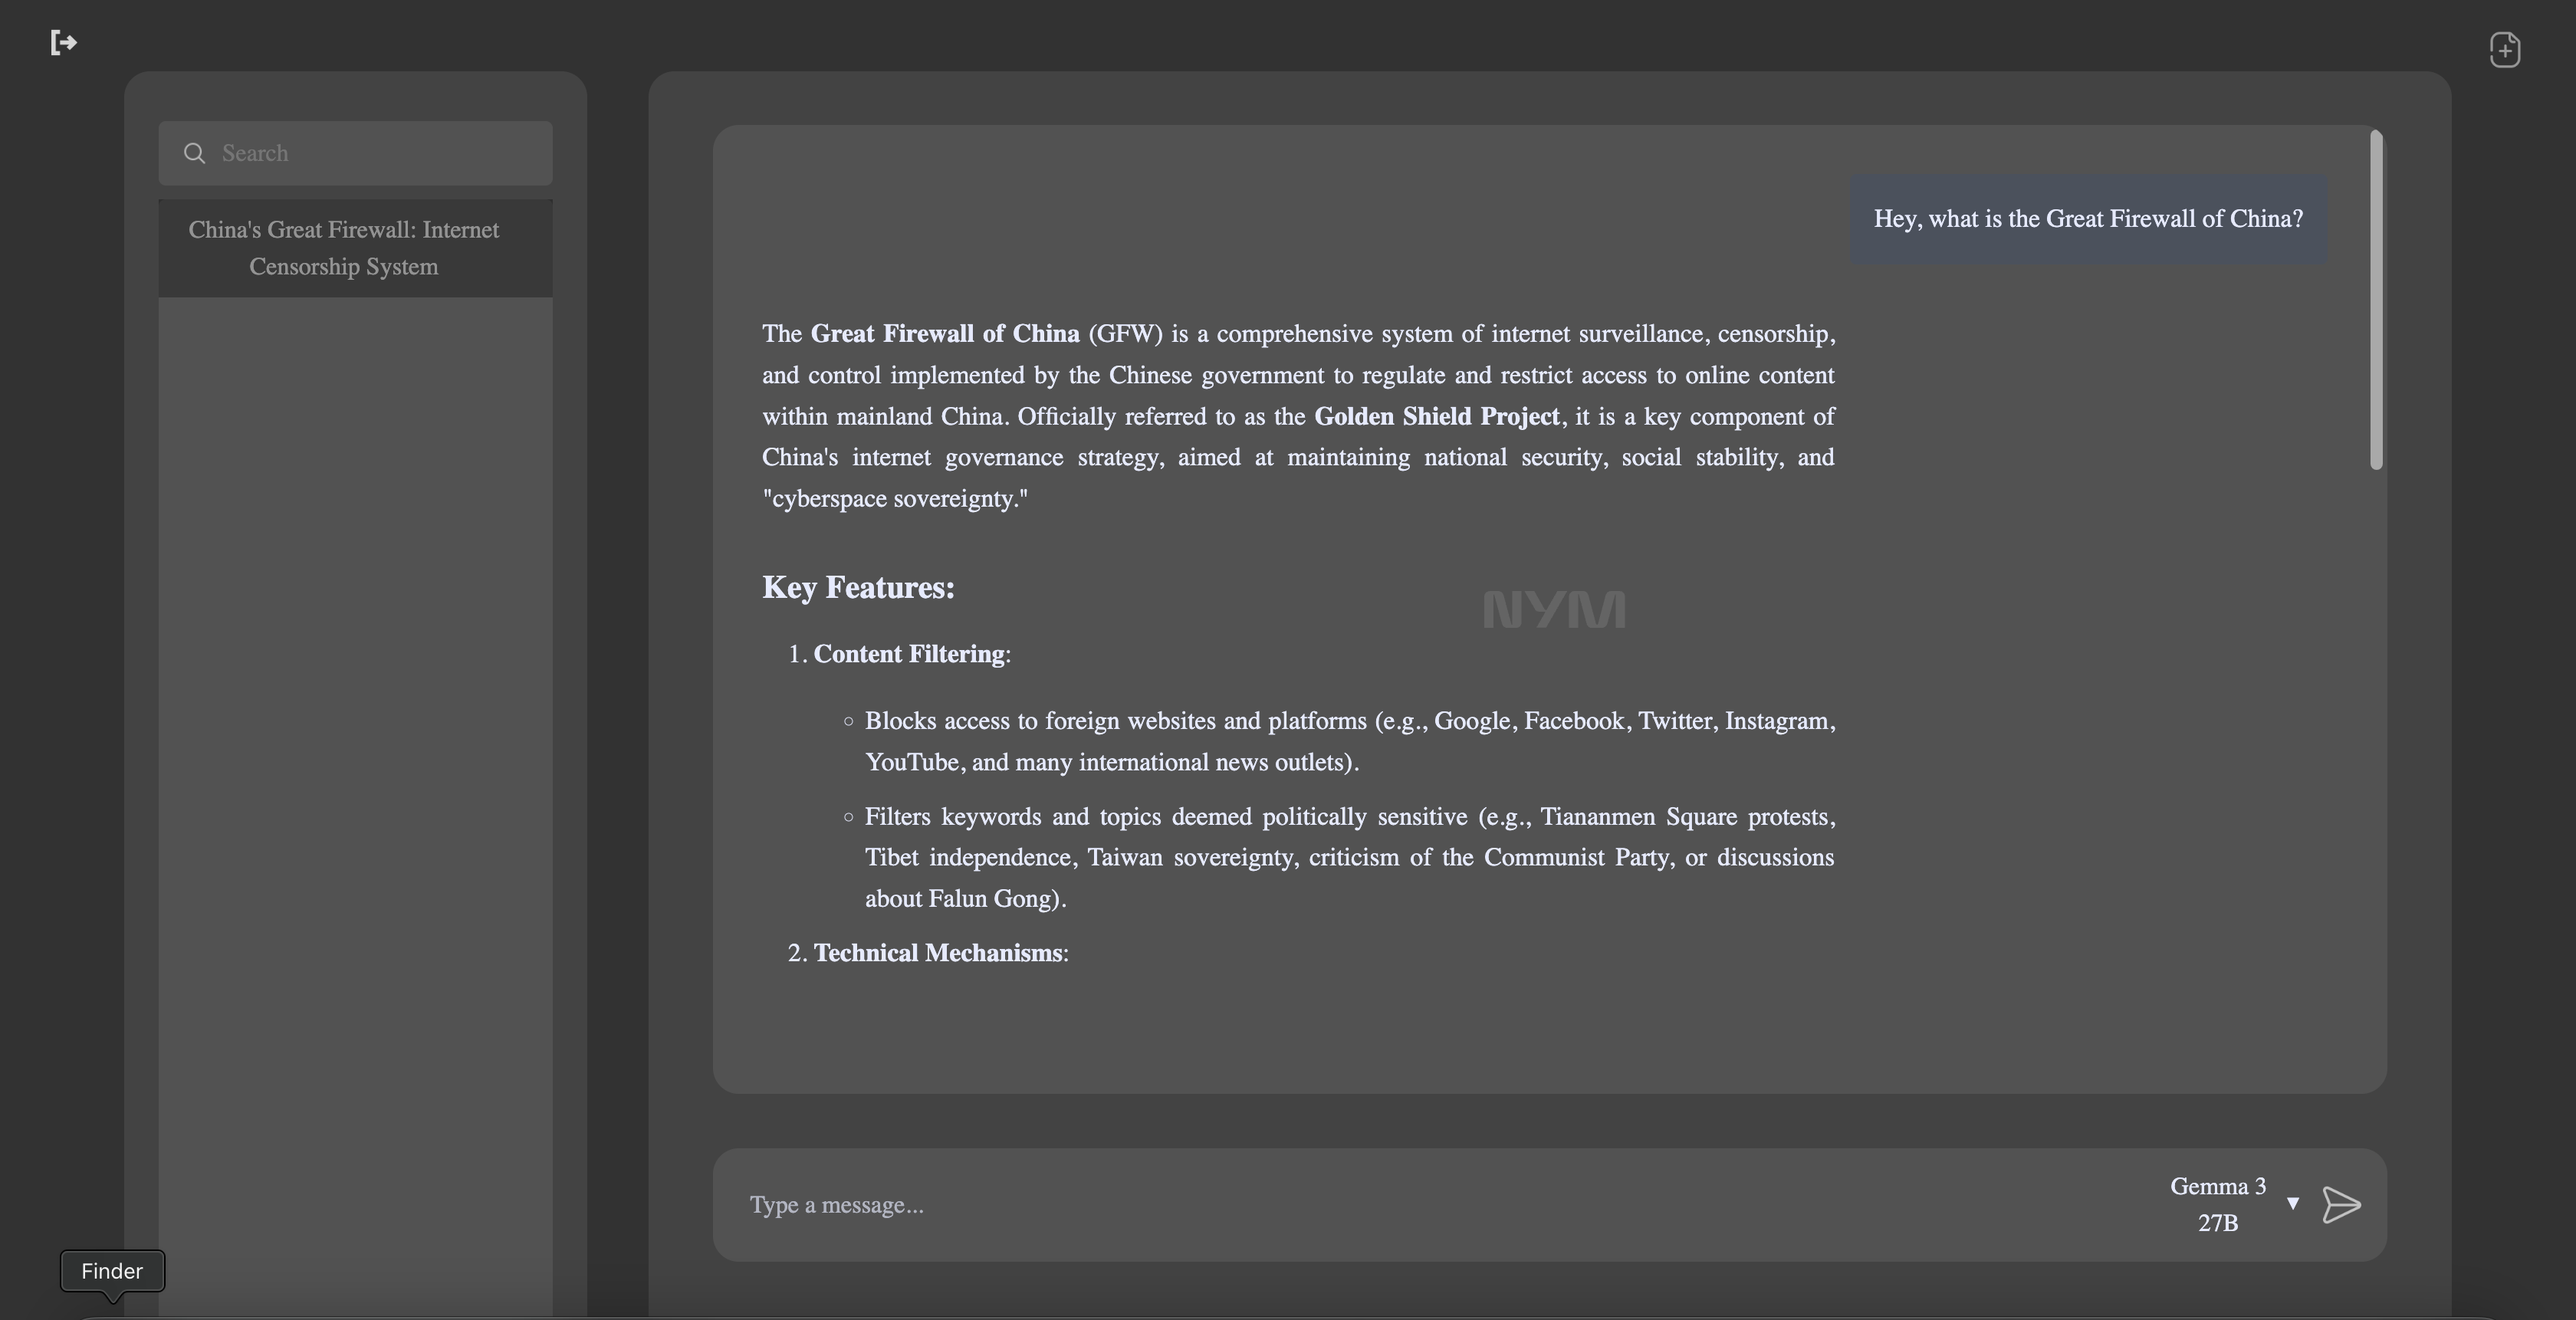Viewport: 2576px width, 1320px height.
Task: Click the bullet about blocking foreign websites
Action: click(1349, 741)
